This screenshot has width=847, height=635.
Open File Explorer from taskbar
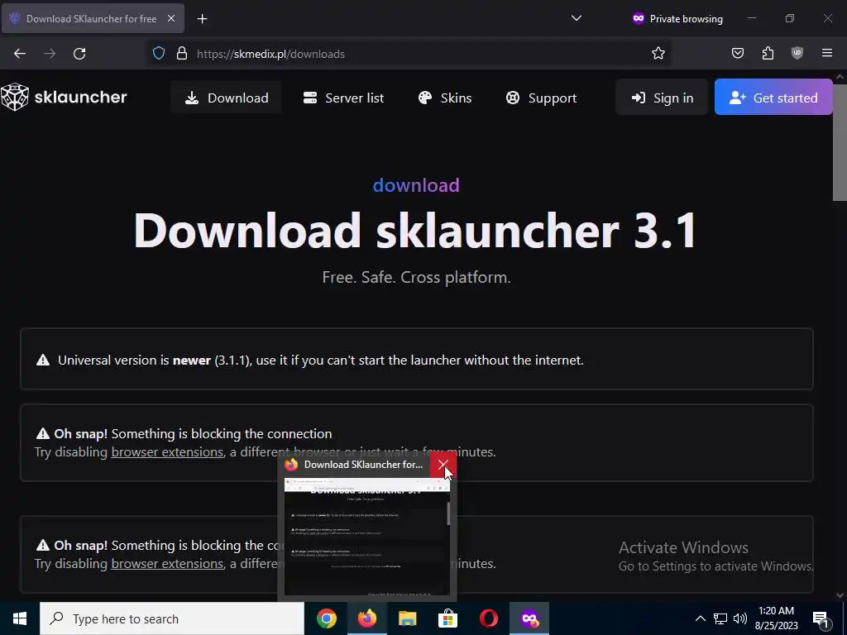click(x=407, y=618)
